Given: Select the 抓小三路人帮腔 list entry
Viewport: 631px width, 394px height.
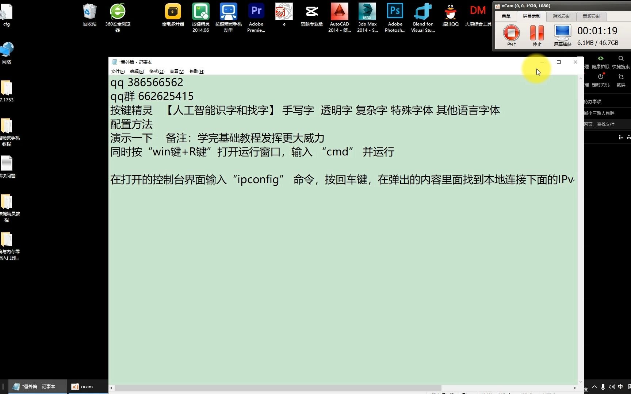Looking at the screenshot, I should point(599,113).
